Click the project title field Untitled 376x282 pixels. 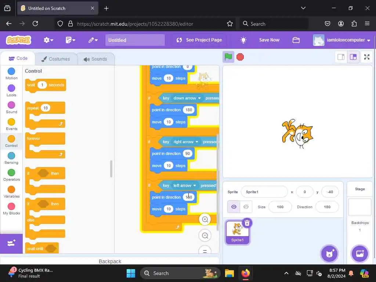tap(135, 40)
